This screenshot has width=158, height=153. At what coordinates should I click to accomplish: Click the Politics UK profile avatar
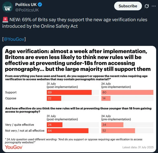pos(8,7)
